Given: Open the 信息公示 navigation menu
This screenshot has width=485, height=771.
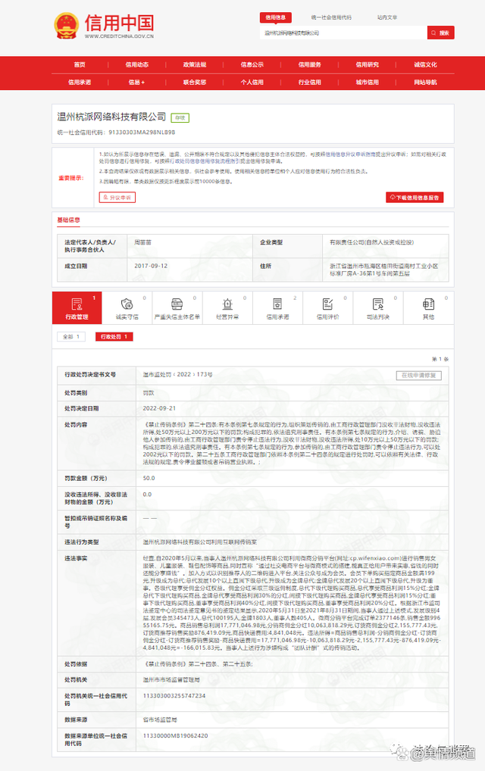Looking at the screenshot, I should tap(252, 65).
